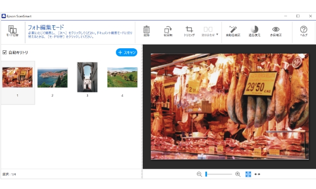Uncheck the 自動キリトリ checkbox
Screen dimensions: 316x189
point(5,52)
